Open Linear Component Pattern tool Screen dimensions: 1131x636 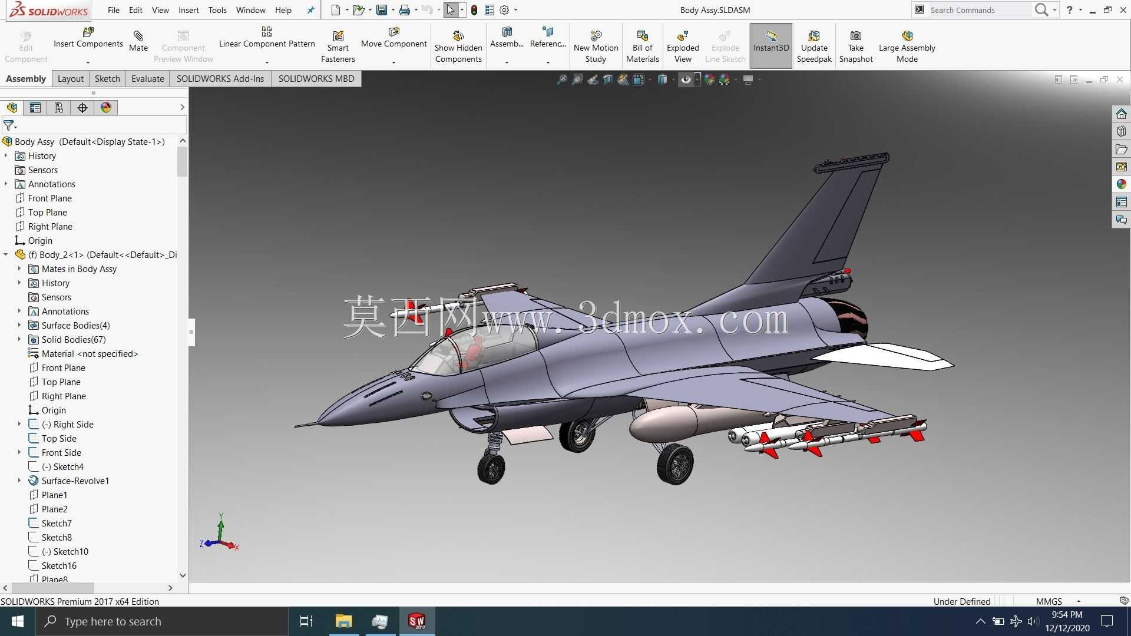[267, 38]
